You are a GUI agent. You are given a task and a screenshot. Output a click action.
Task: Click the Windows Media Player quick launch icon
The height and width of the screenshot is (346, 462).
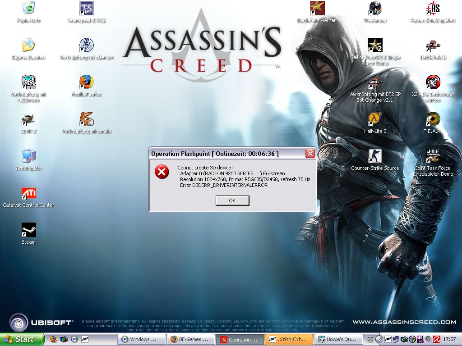[x=74, y=339]
